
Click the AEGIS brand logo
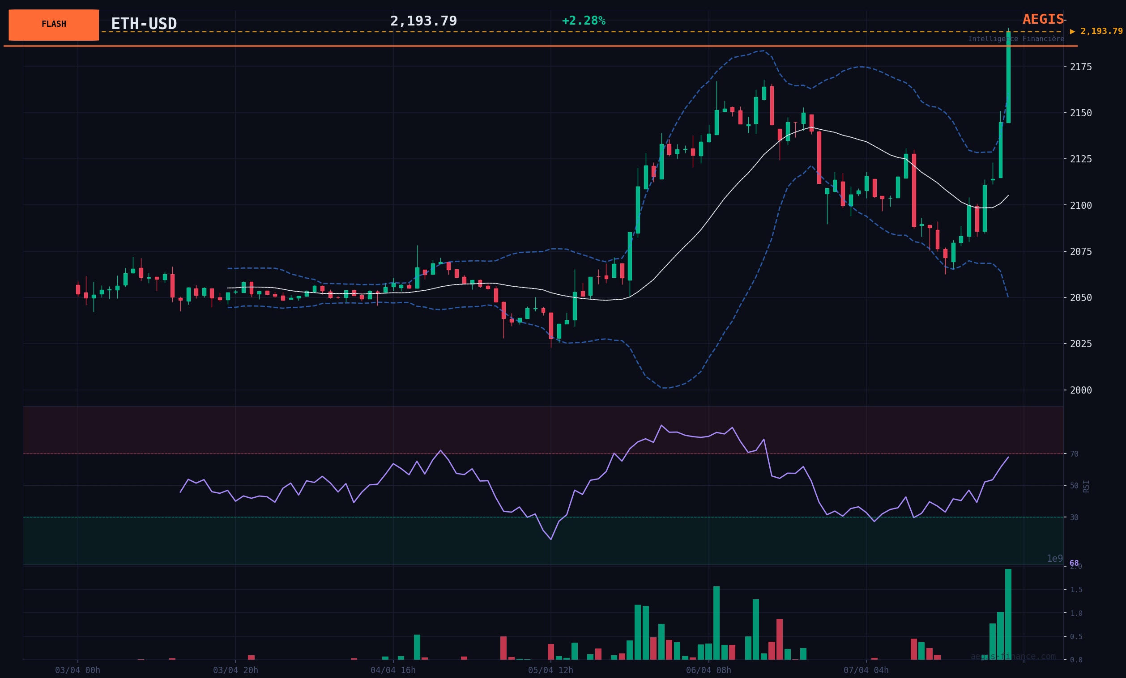pos(1043,20)
